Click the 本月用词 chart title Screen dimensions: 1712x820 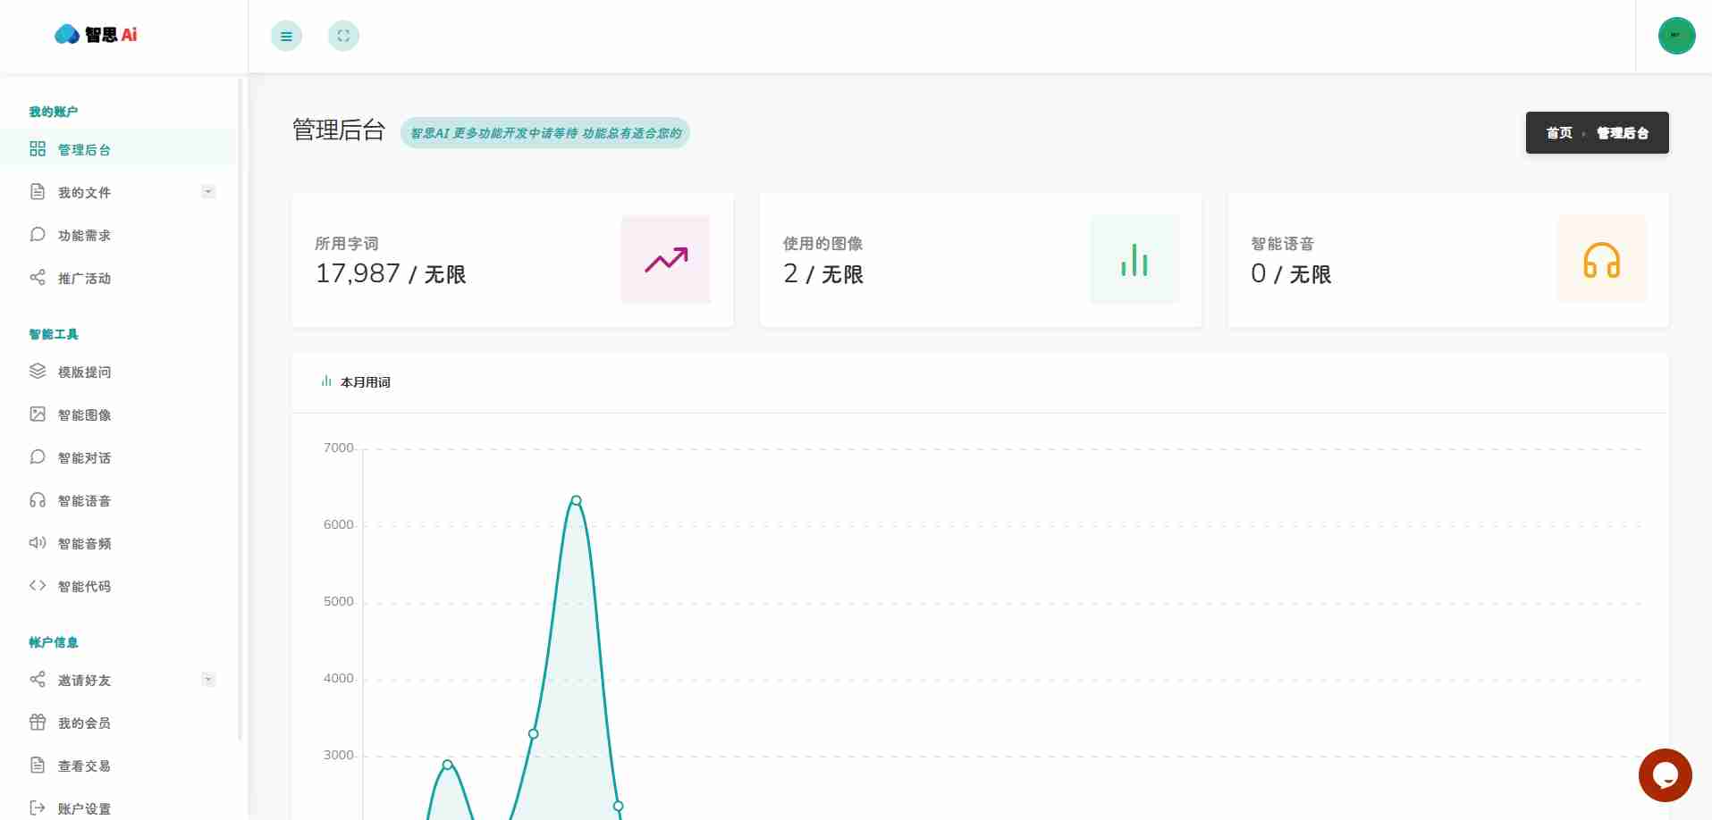366,382
